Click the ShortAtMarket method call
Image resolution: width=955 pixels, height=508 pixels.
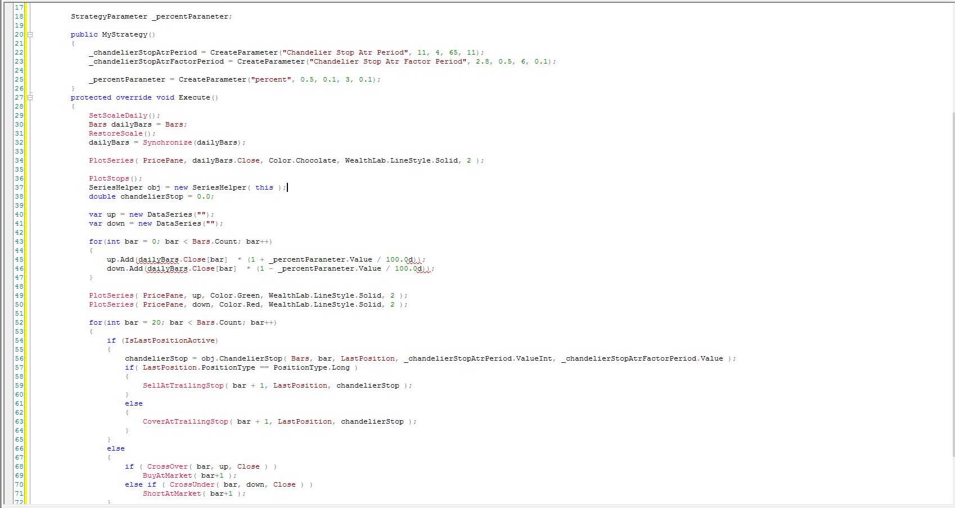172,493
